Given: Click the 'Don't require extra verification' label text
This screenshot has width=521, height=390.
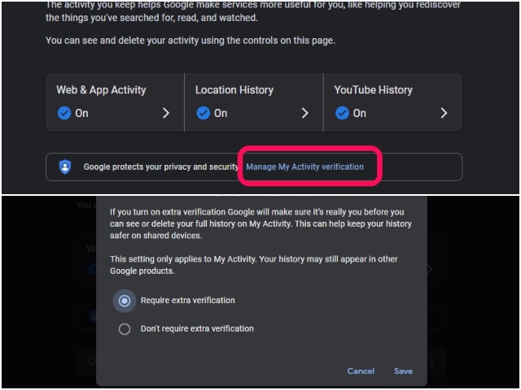Looking at the screenshot, I should pyautogui.click(x=197, y=328).
